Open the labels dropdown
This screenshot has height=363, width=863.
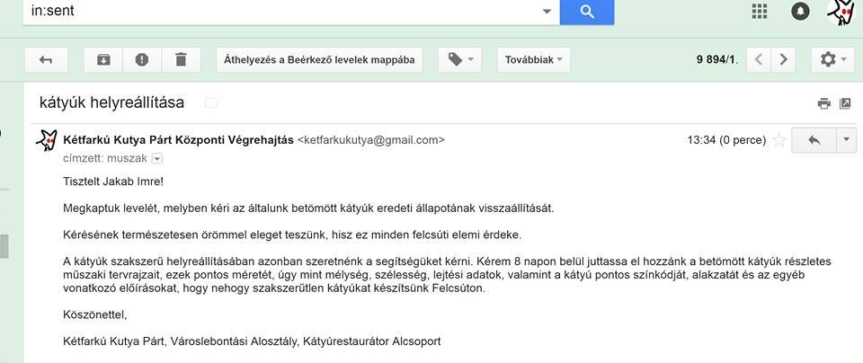tap(459, 59)
